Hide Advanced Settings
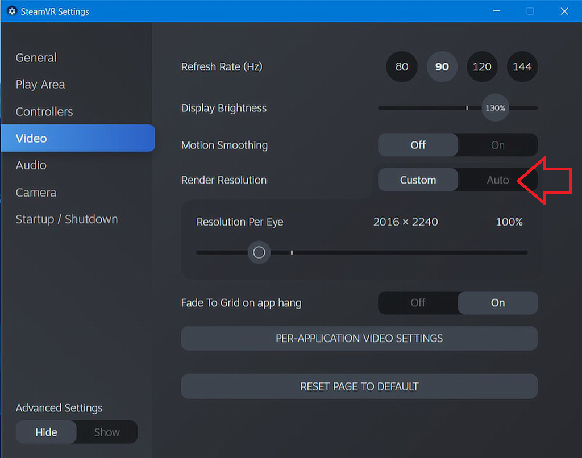The height and width of the screenshot is (458, 582). point(45,432)
